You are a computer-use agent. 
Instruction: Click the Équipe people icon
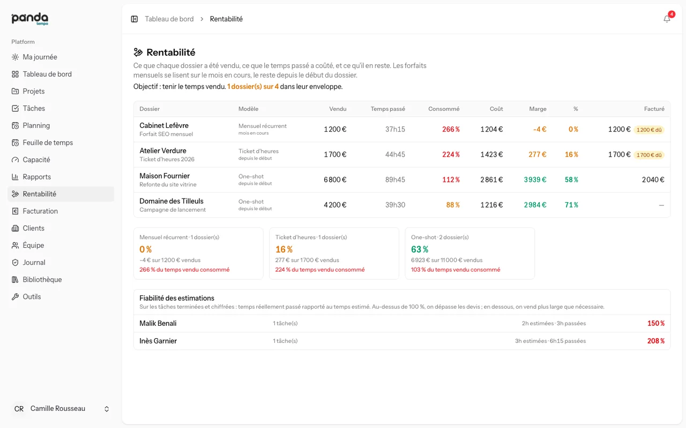point(15,246)
